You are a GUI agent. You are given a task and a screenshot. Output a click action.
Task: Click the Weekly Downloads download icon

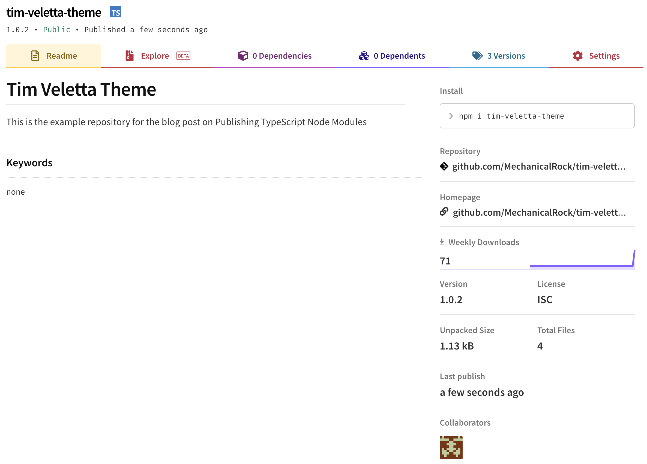[x=442, y=242]
